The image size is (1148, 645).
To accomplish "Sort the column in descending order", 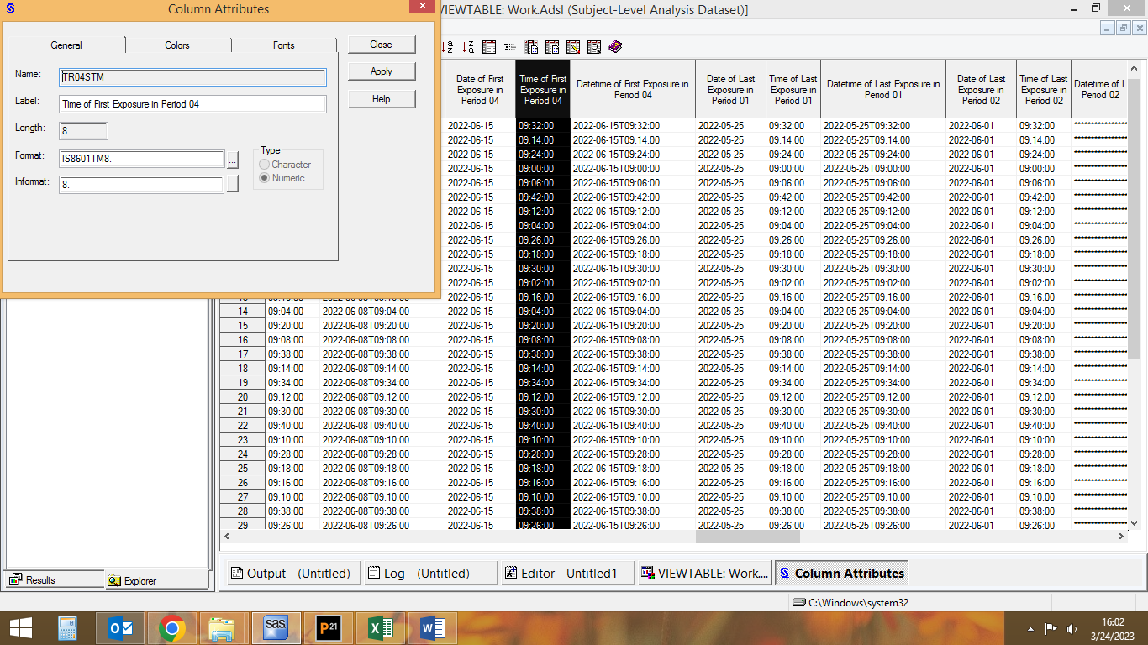I will [x=467, y=47].
